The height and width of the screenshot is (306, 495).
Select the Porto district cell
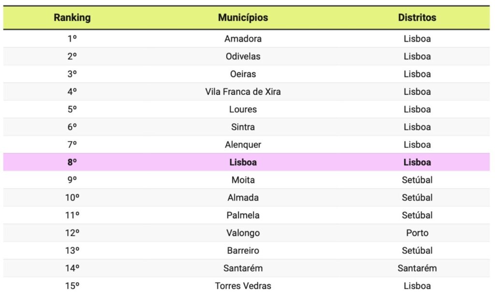click(x=417, y=233)
